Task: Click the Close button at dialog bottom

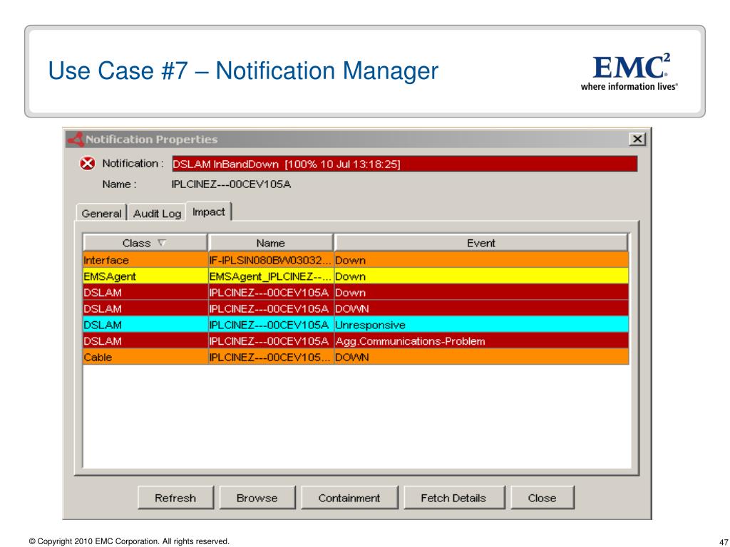Action: pyautogui.click(x=542, y=498)
